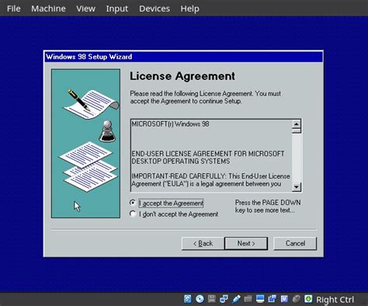Click the Next > button

coord(246,243)
